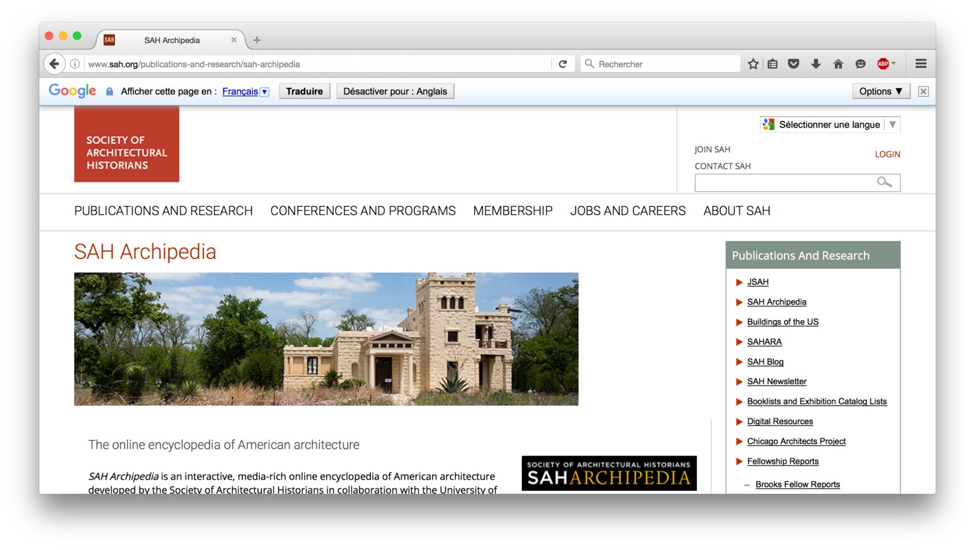Open the Pocket shield icon
The width and height of the screenshot is (975, 550).
pyautogui.click(x=794, y=64)
